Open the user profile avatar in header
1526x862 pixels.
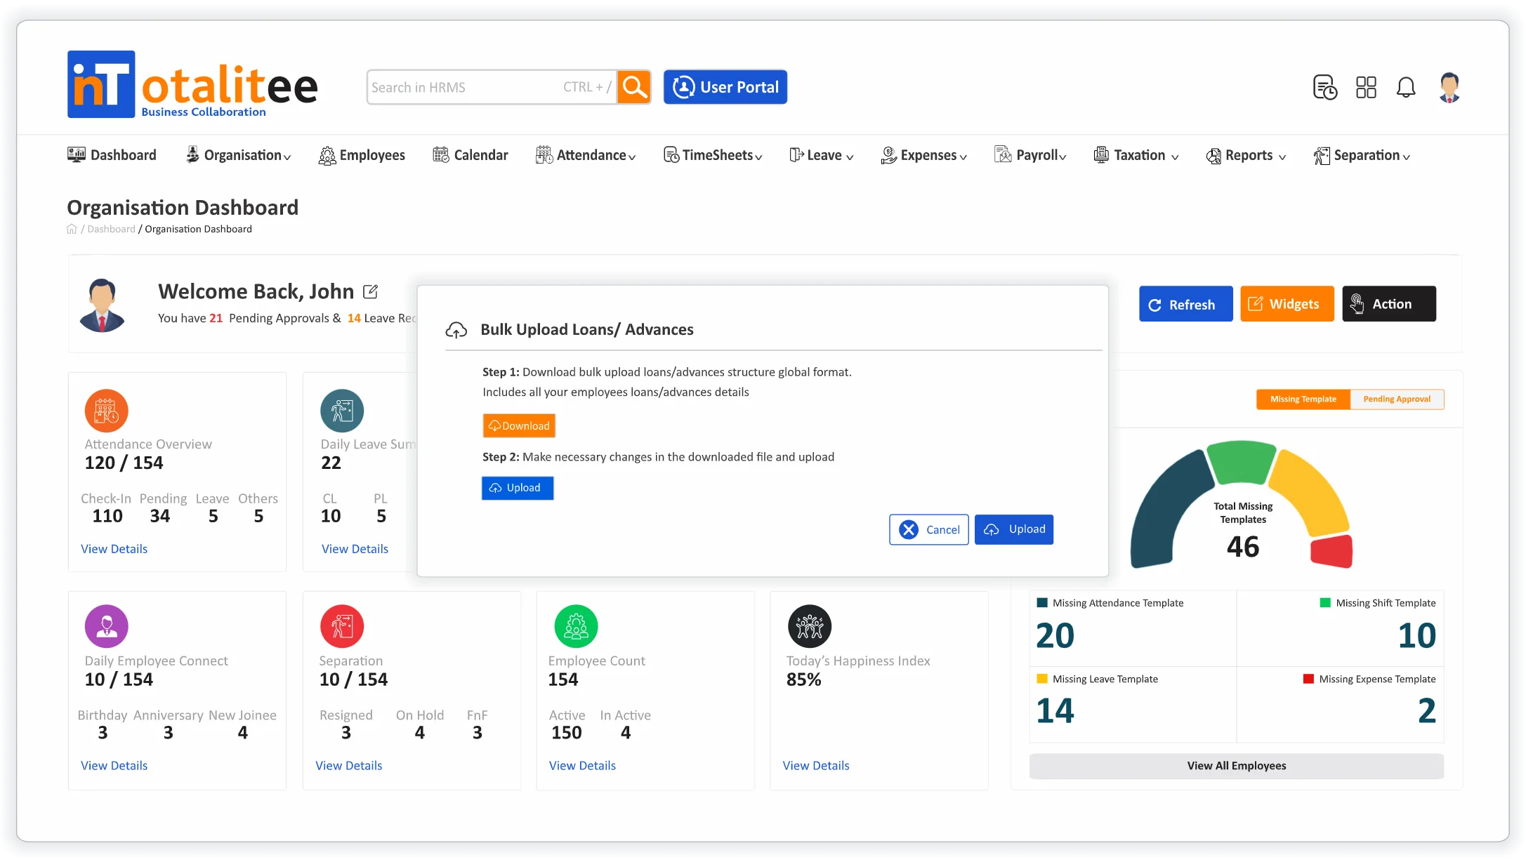(1449, 87)
